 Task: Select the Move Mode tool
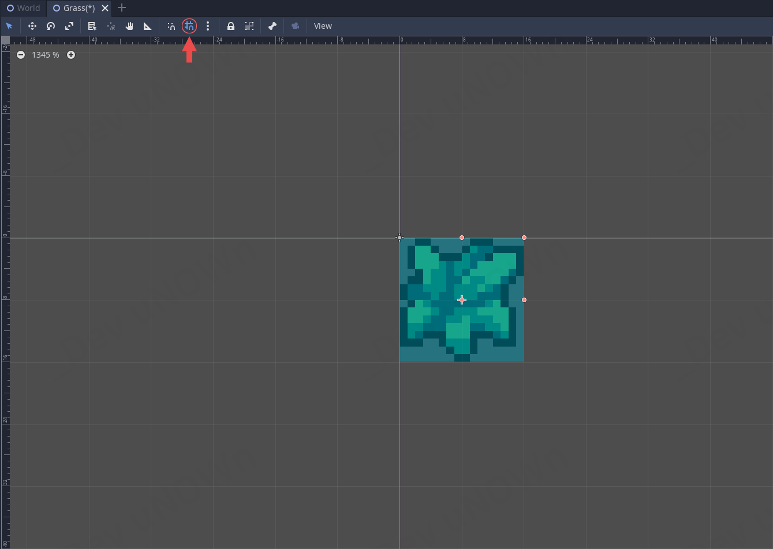(x=32, y=26)
